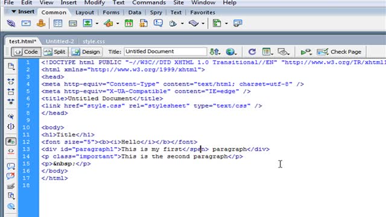Open the Insert menu

coord(68,2)
